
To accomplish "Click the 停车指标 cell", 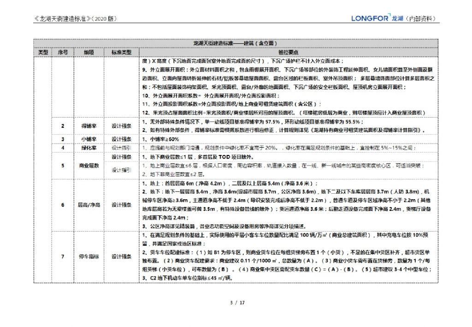I will point(89,256).
